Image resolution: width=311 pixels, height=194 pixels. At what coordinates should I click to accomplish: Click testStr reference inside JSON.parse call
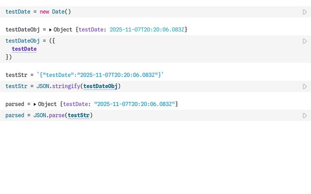point(78,115)
